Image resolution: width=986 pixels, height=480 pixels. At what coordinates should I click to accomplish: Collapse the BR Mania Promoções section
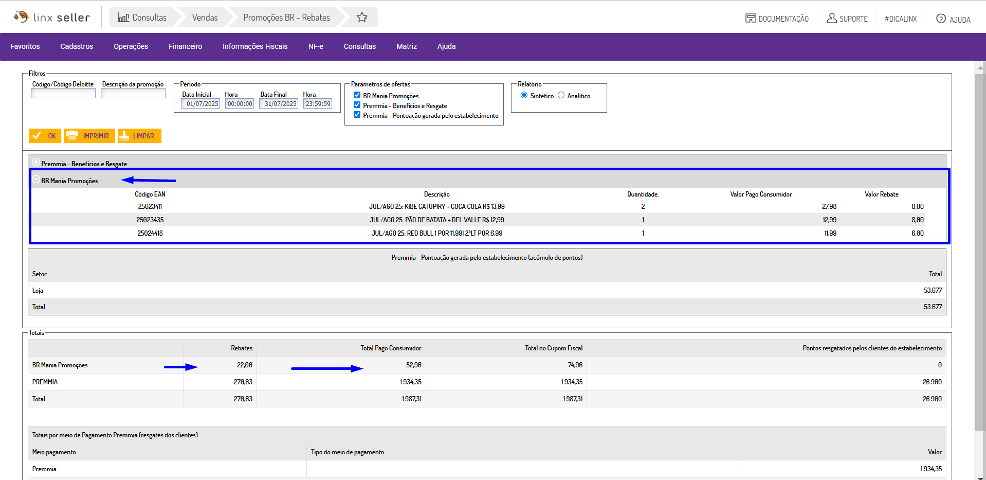point(36,180)
